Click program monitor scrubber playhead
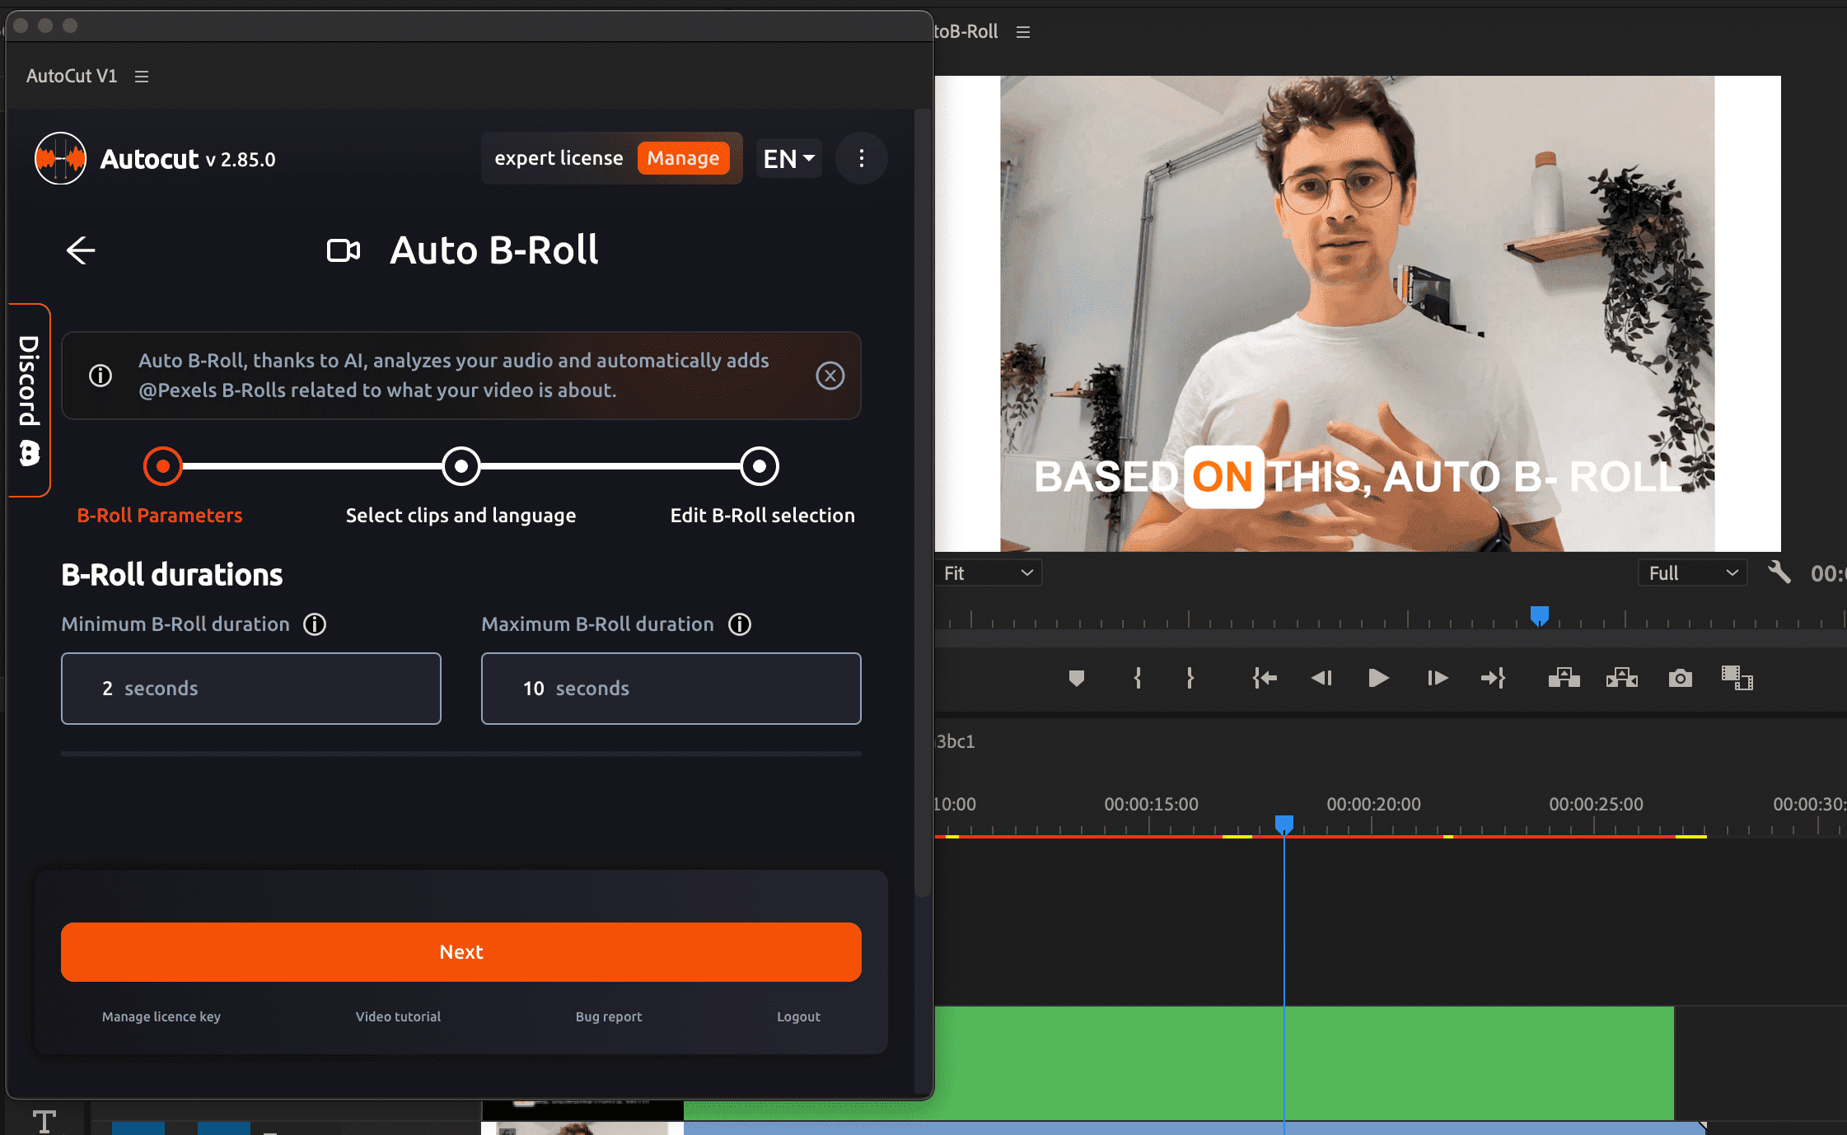 tap(1539, 615)
